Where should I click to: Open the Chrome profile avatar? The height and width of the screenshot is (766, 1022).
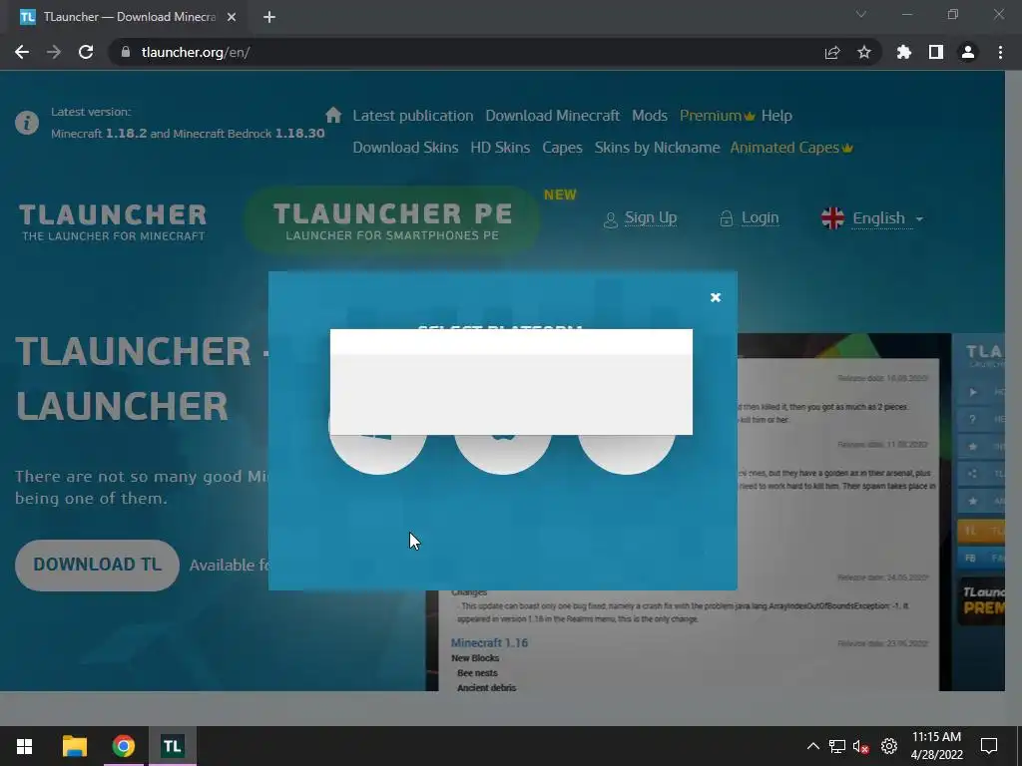968,52
